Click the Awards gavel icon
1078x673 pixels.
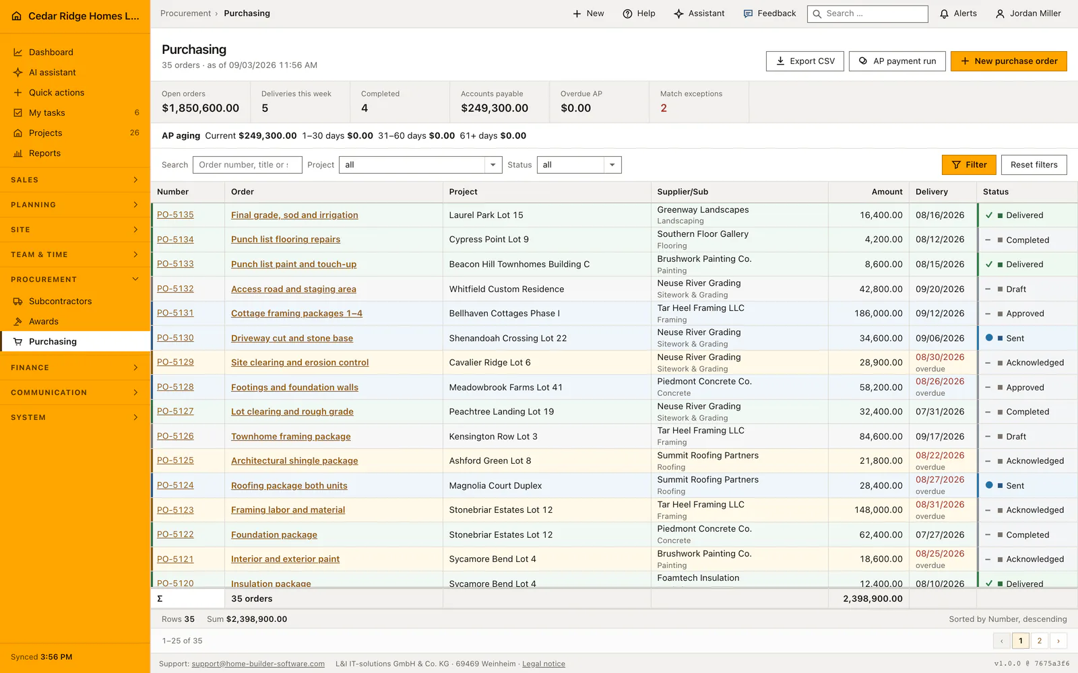click(x=18, y=322)
